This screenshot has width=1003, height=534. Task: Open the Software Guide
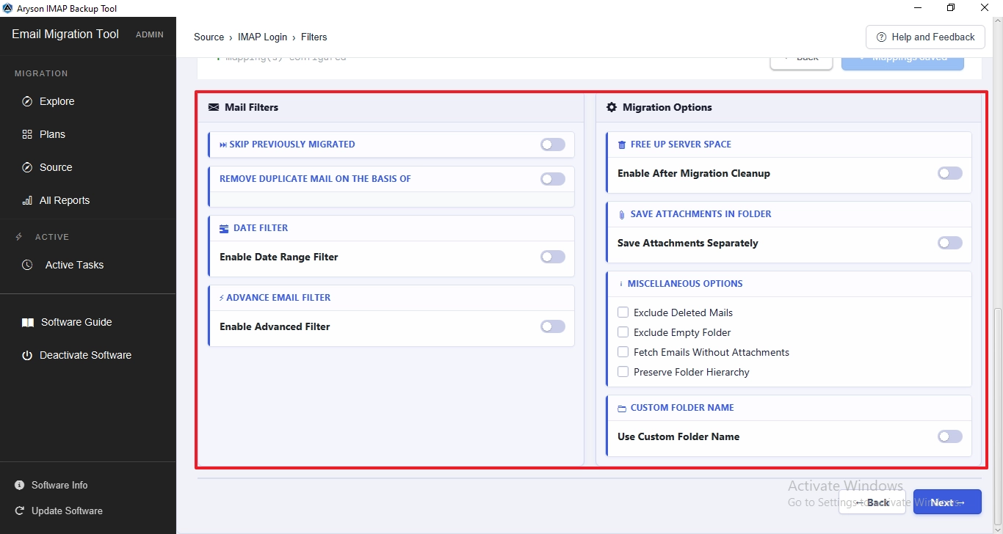(76, 322)
